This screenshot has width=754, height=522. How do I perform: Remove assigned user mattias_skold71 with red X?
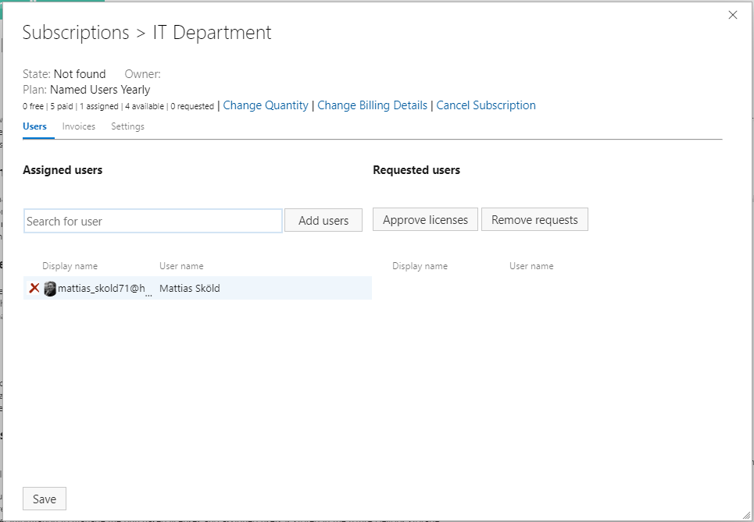34,288
